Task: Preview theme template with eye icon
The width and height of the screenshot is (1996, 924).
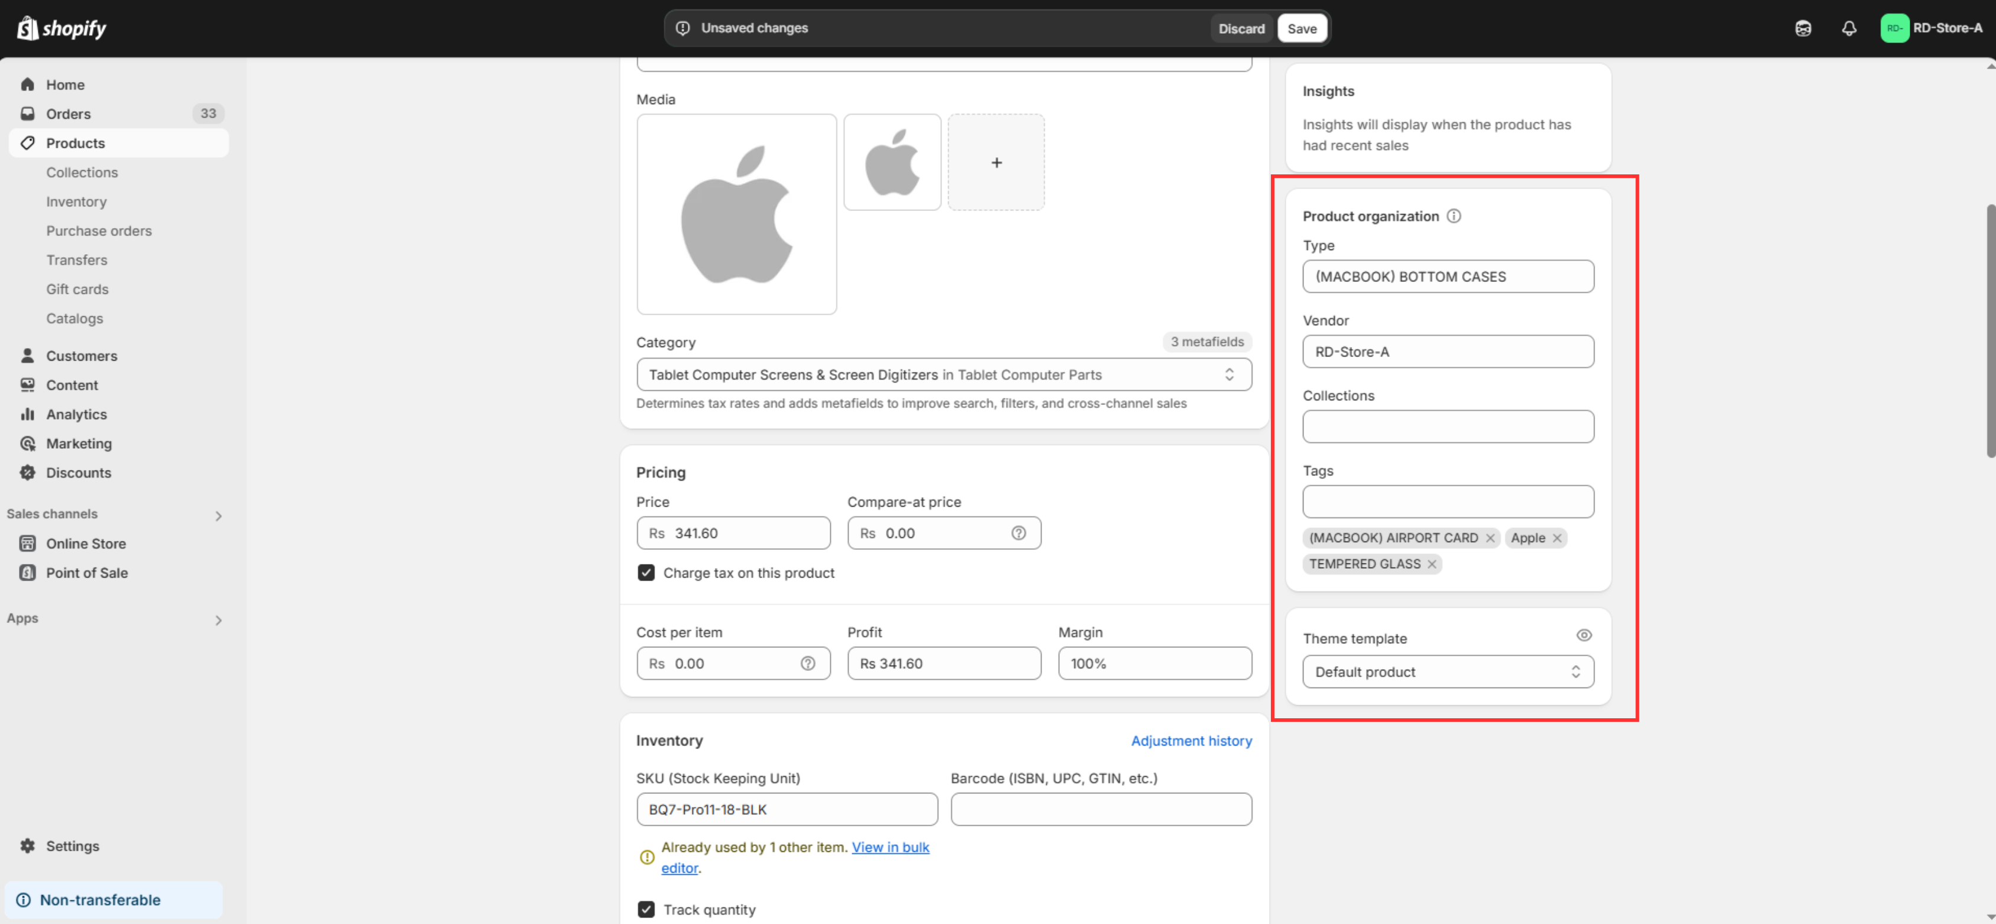Action: [1584, 635]
